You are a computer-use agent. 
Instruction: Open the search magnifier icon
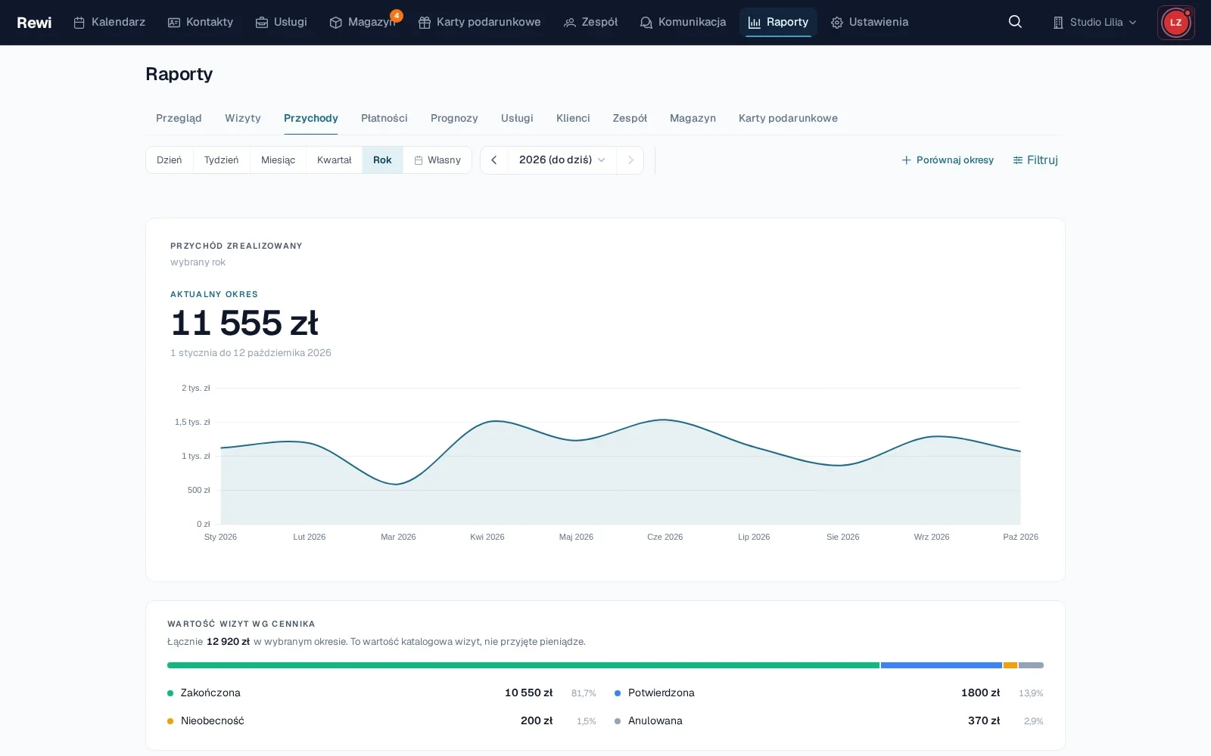point(1015,22)
